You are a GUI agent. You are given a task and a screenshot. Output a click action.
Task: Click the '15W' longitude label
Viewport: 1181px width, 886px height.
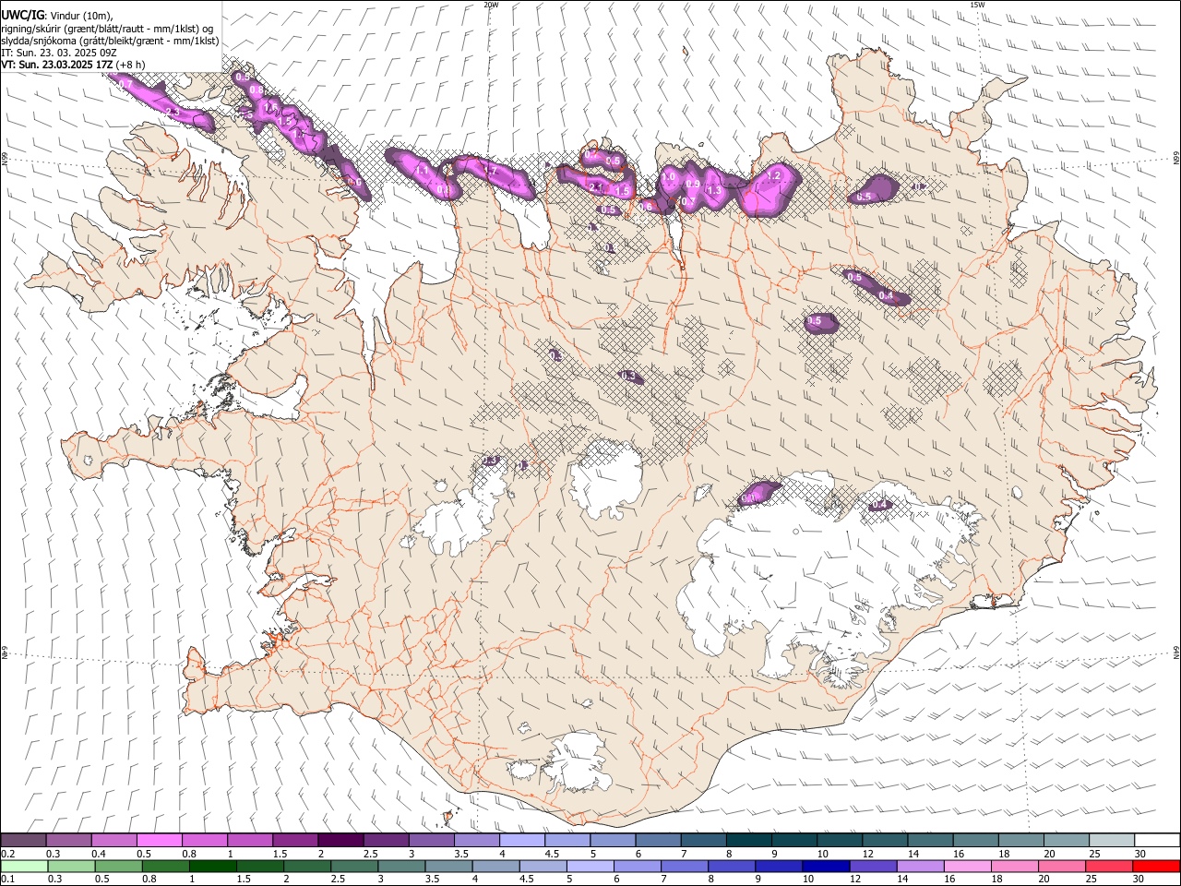978,5
